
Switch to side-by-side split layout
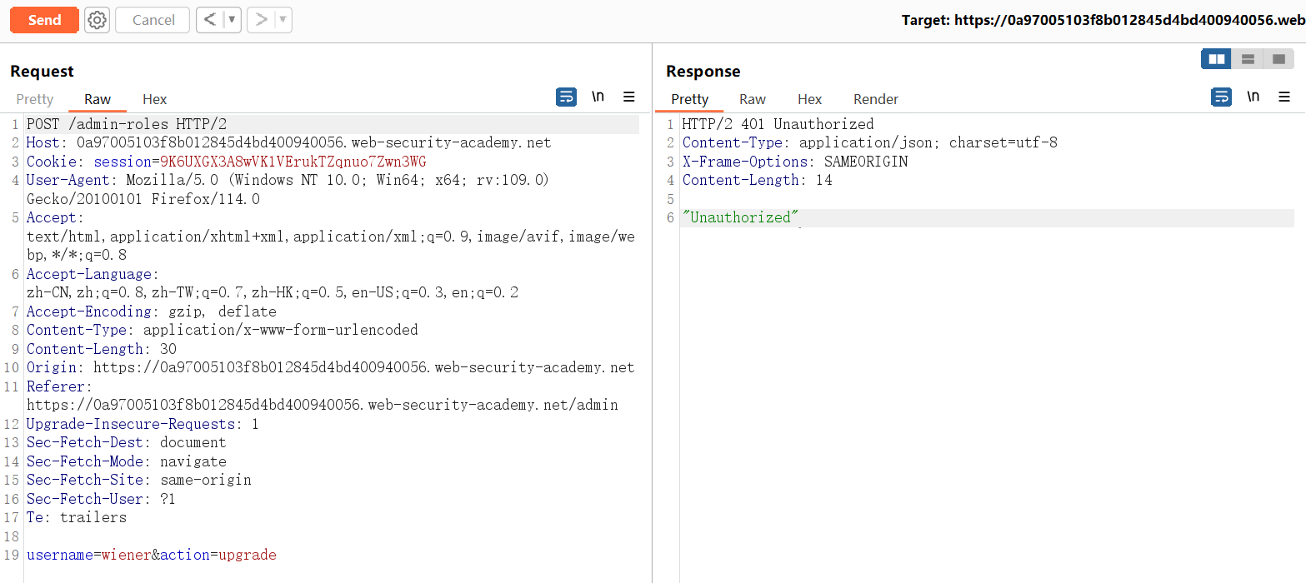tap(1217, 59)
